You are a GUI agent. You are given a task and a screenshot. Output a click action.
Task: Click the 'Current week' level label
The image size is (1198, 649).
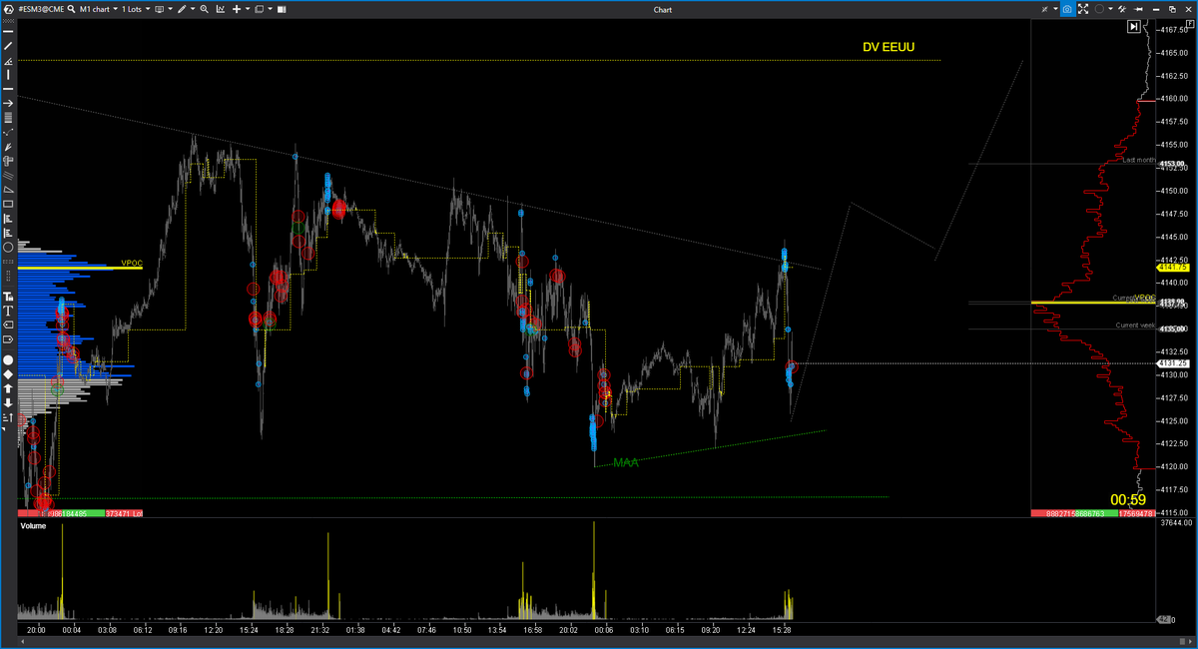1135,325
